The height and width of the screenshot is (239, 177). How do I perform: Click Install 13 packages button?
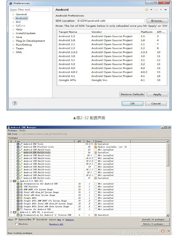155,219
